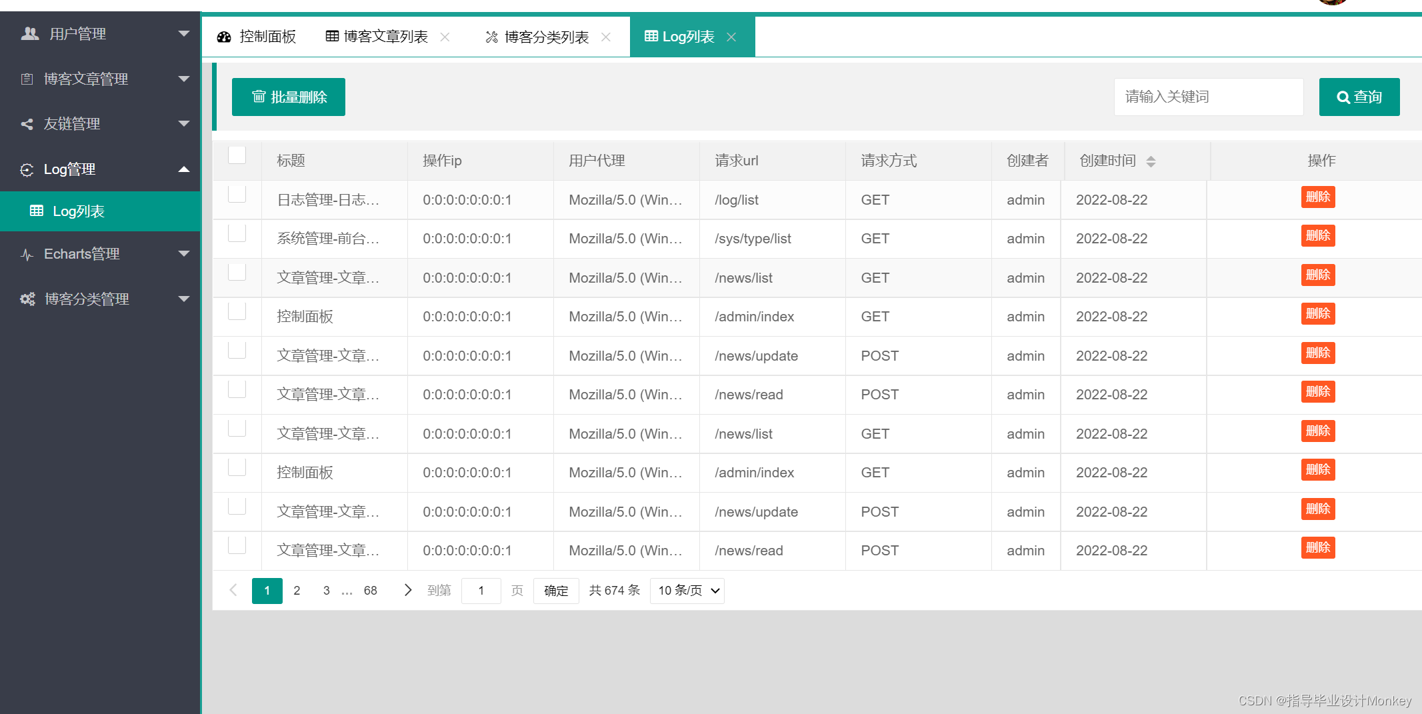Expand 博客分类管理 menu arrow
The image size is (1422, 714).
pyautogui.click(x=184, y=299)
